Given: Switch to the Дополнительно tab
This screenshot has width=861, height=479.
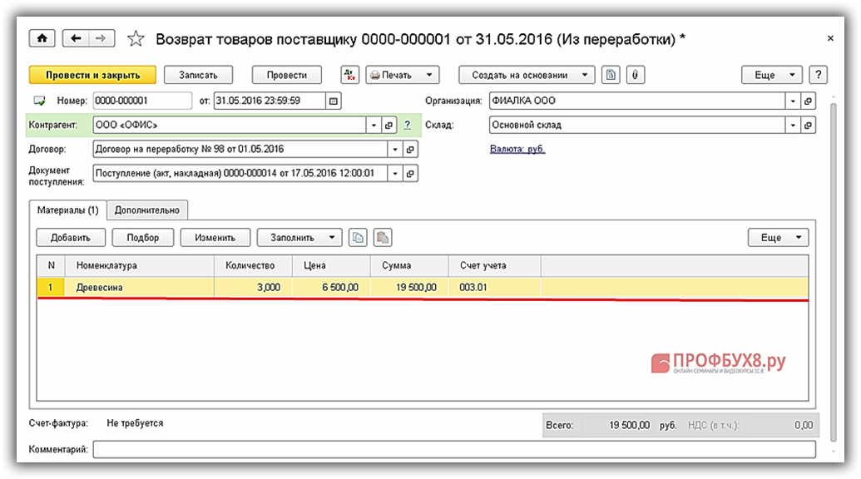Looking at the screenshot, I should [x=147, y=210].
